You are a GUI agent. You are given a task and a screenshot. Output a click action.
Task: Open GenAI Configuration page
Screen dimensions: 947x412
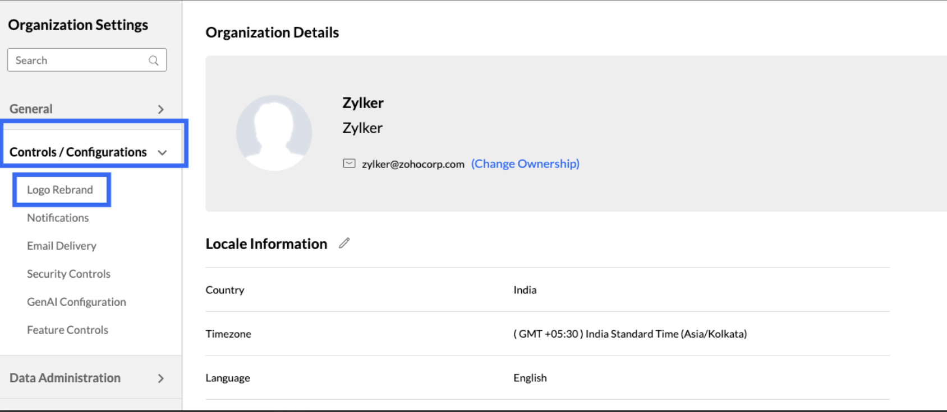point(76,302)
